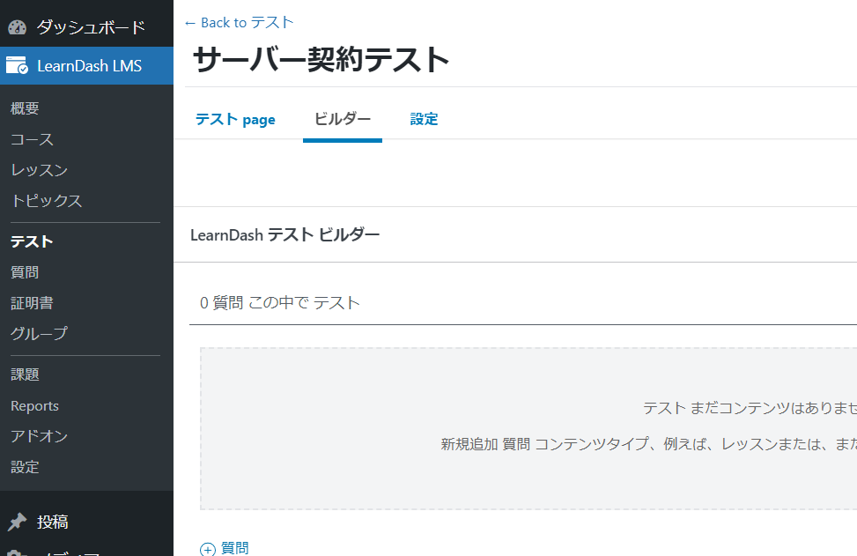Click the Back to テスト link
The width and height of the screenshot is (857, 556).
coord(239,22)
